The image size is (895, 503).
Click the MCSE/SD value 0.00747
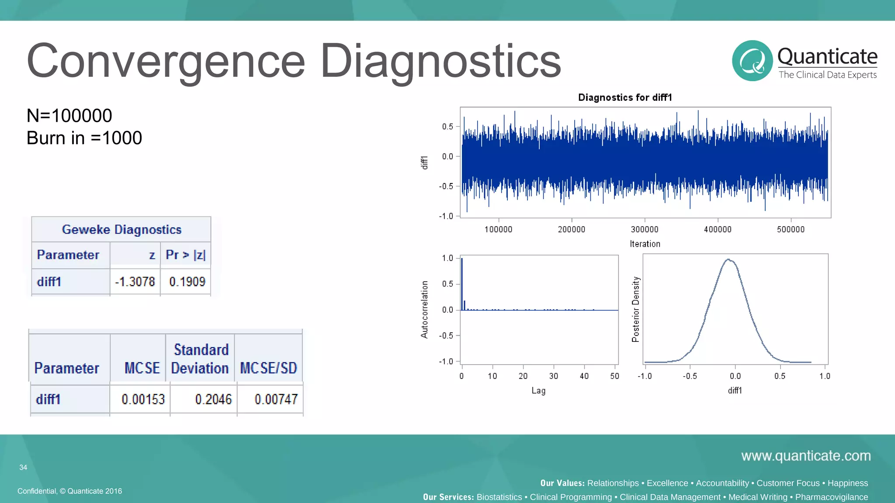pos(276,399)
